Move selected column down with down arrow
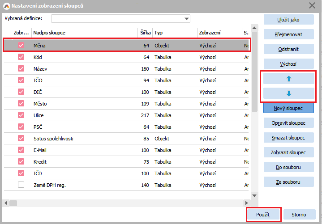 pyautogui.click(x=289, y=93)
